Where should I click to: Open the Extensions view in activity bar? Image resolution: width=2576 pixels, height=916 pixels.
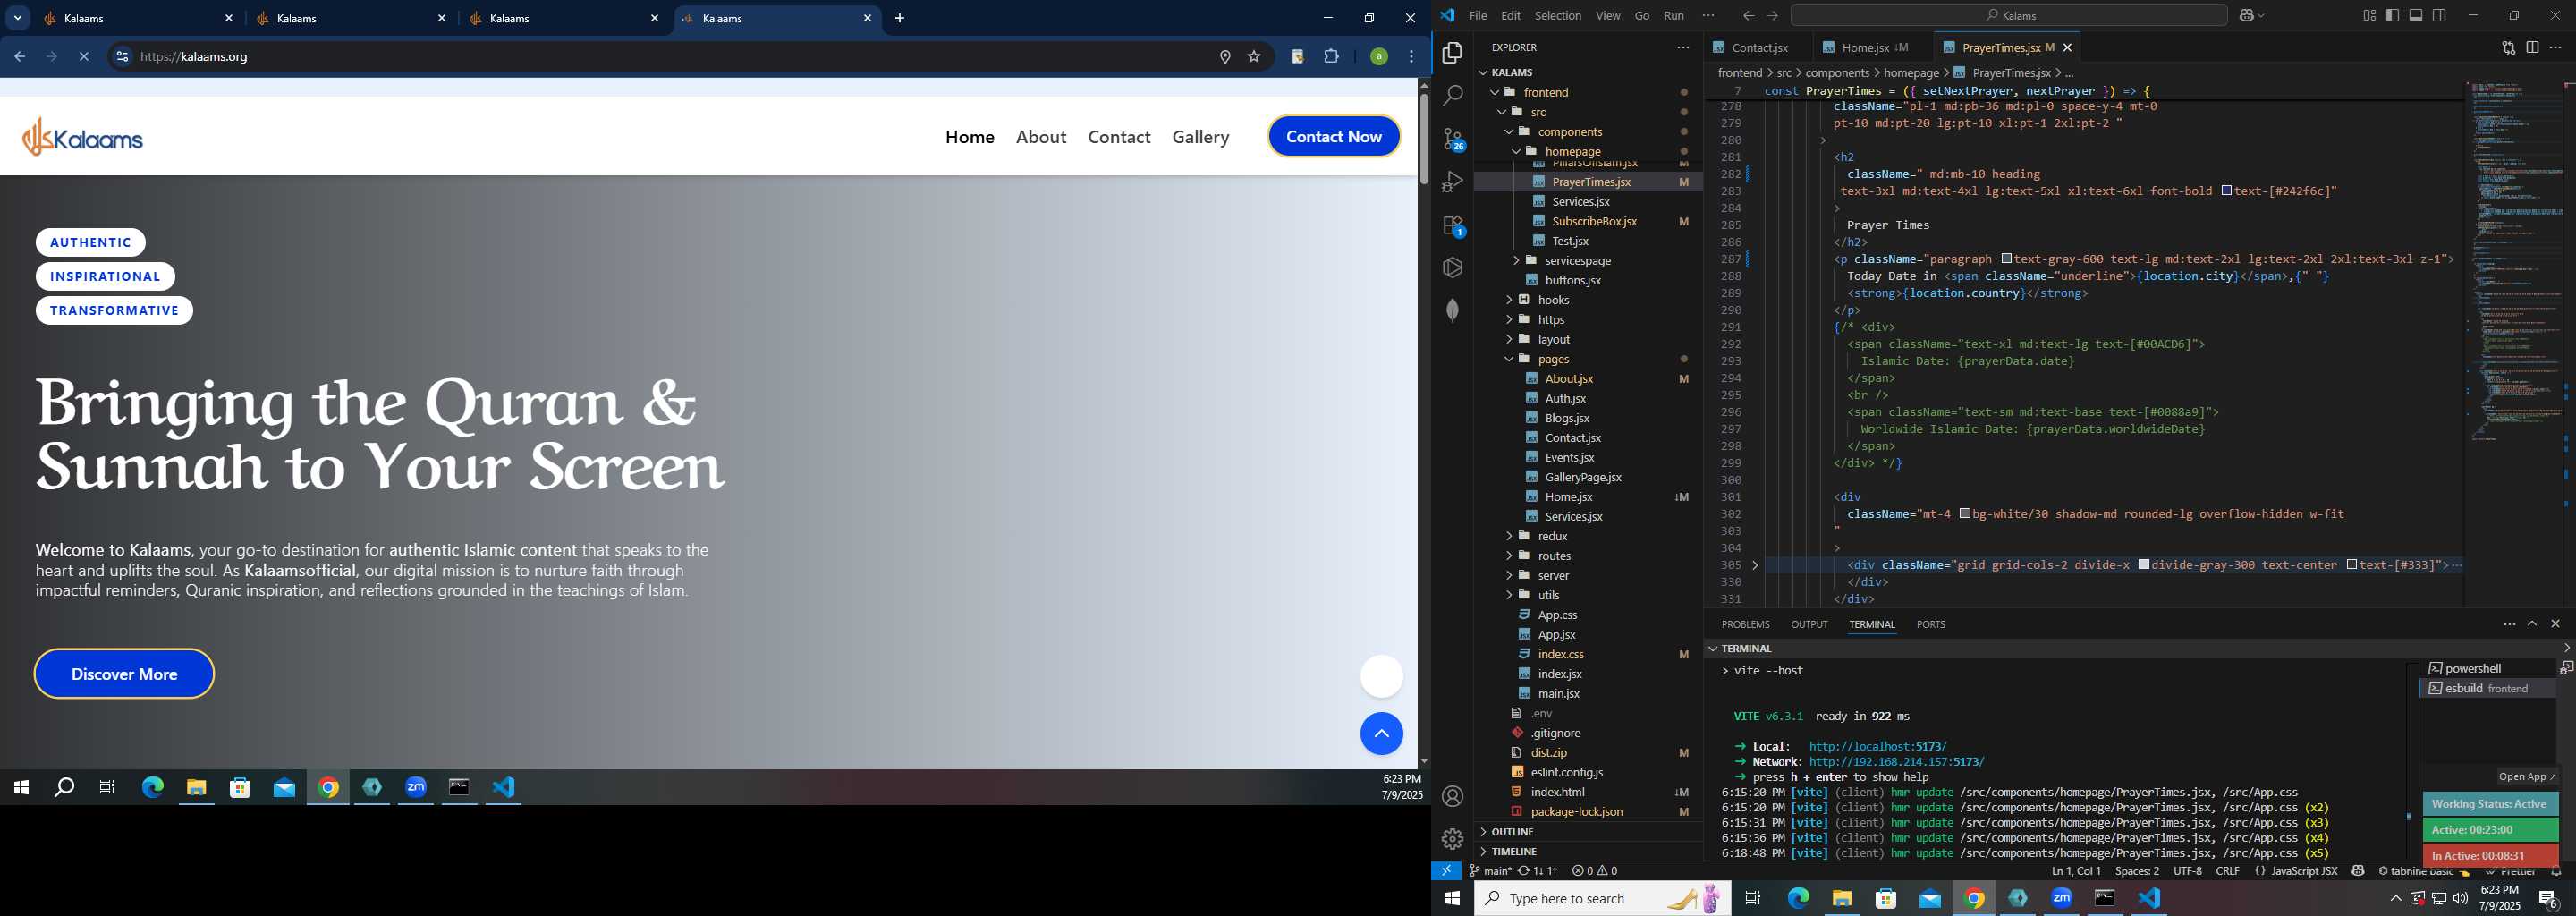1453,226
